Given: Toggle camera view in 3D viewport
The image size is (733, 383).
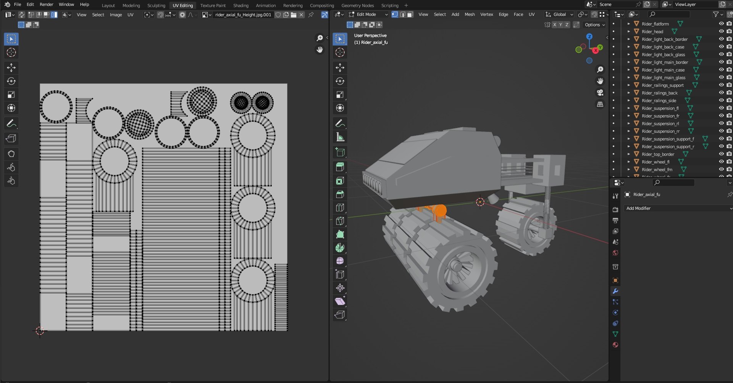Looking at the screenshot, I should coord(600,93).
